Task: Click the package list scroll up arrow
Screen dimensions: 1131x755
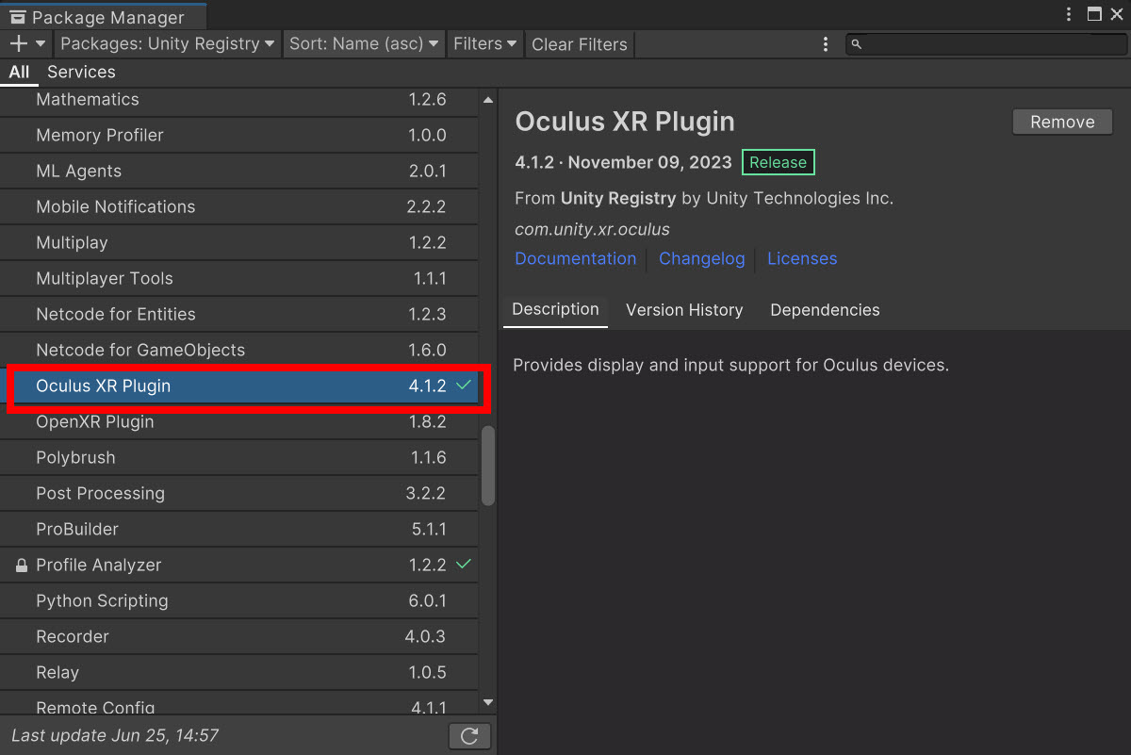Action: [x=488, y=100]
